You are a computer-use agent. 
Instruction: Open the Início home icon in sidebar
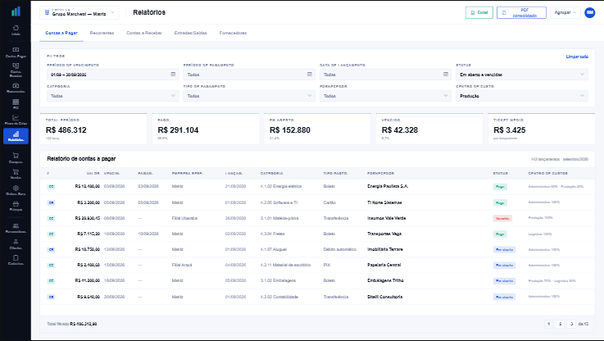(16, 30)
